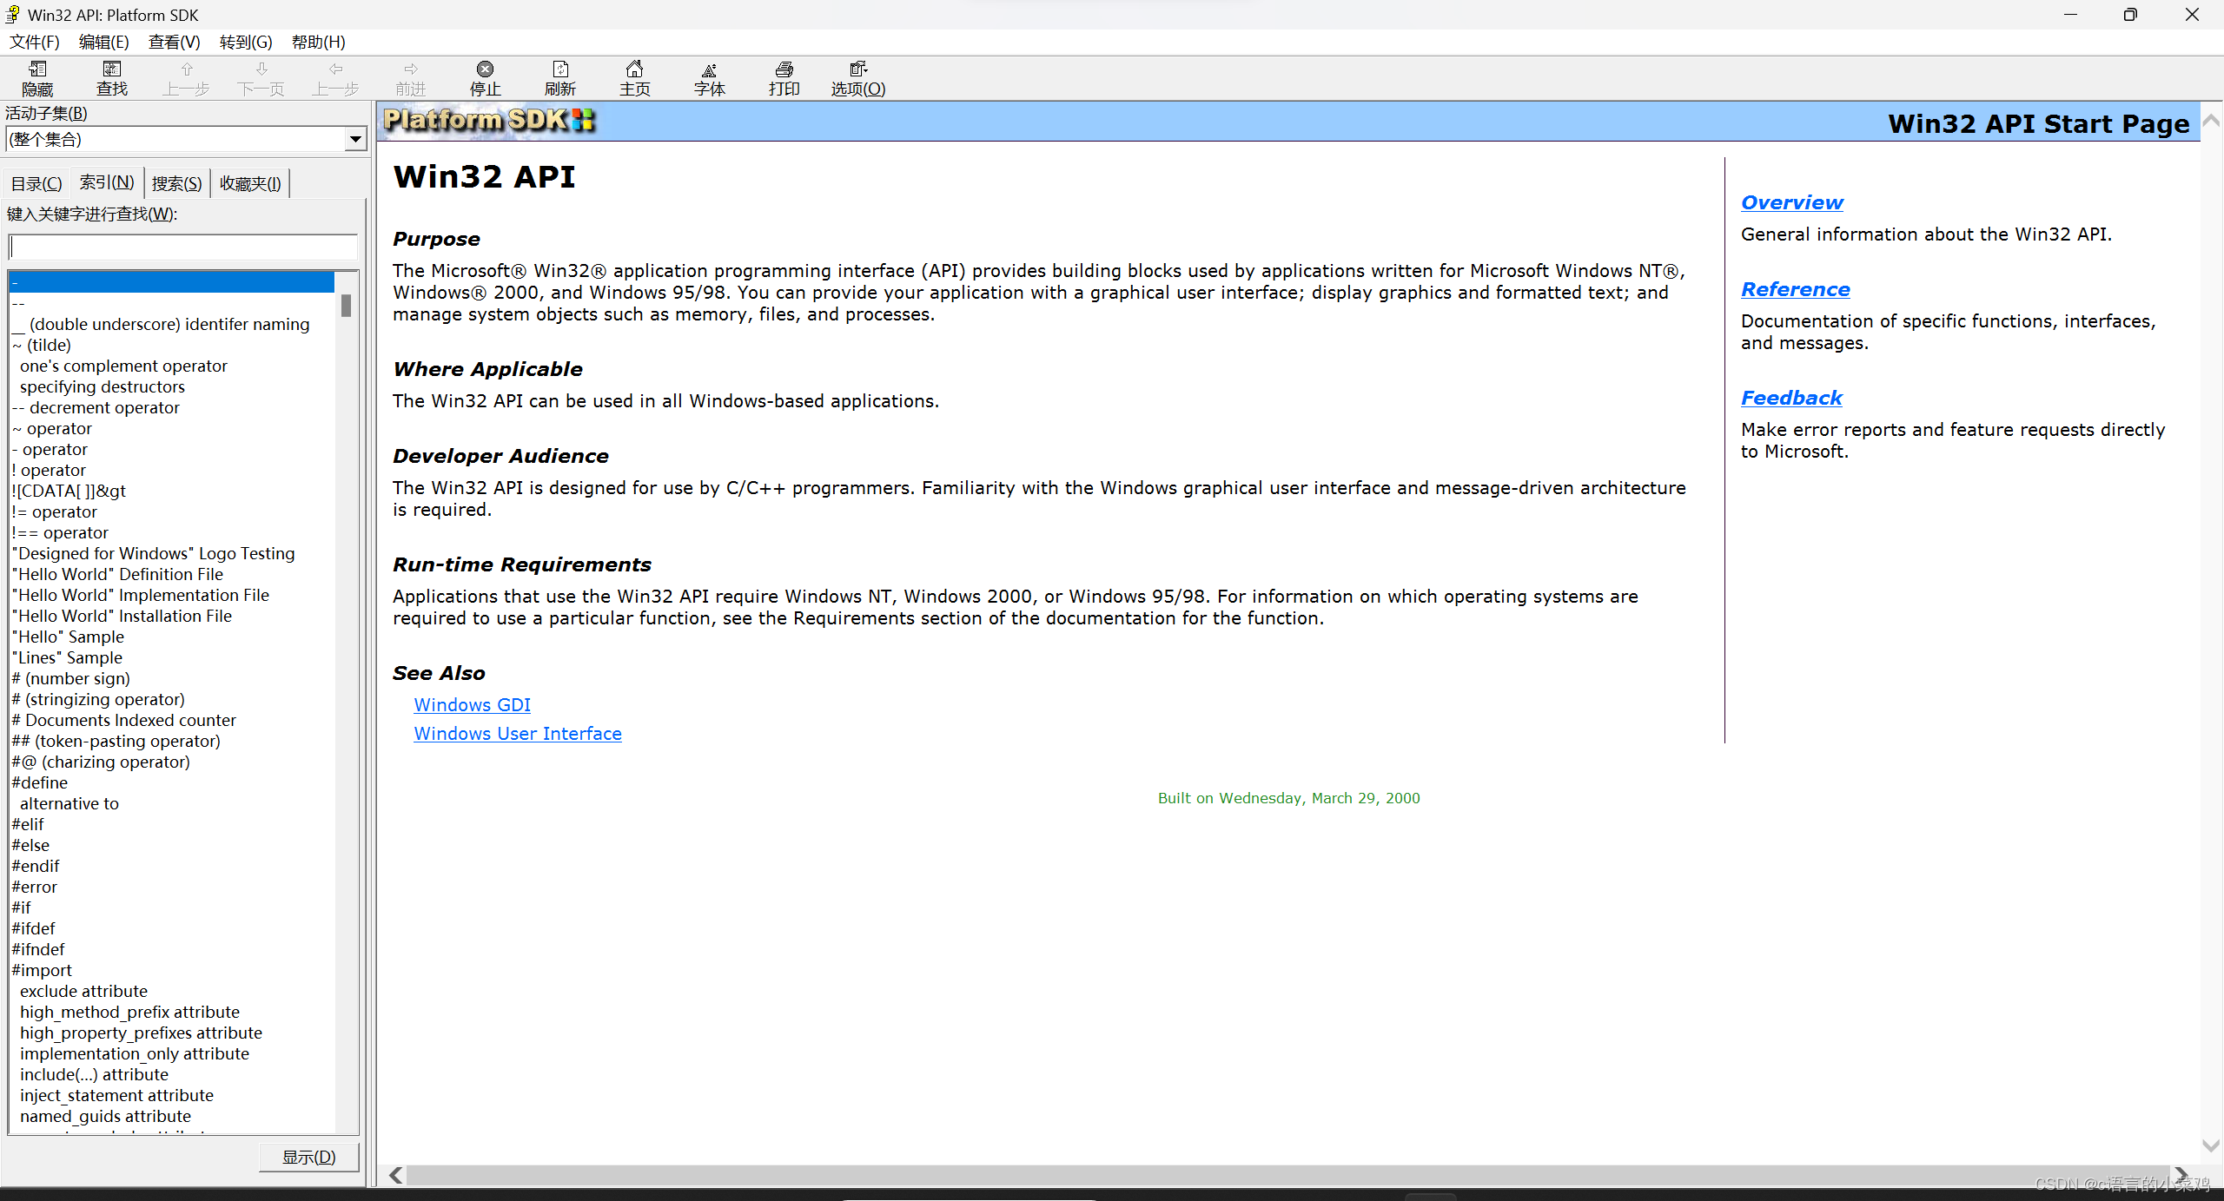This screenshot has height=1201, width=2224.
Task: Select the "#ifndef" index entry
Action: coord(38,949)
